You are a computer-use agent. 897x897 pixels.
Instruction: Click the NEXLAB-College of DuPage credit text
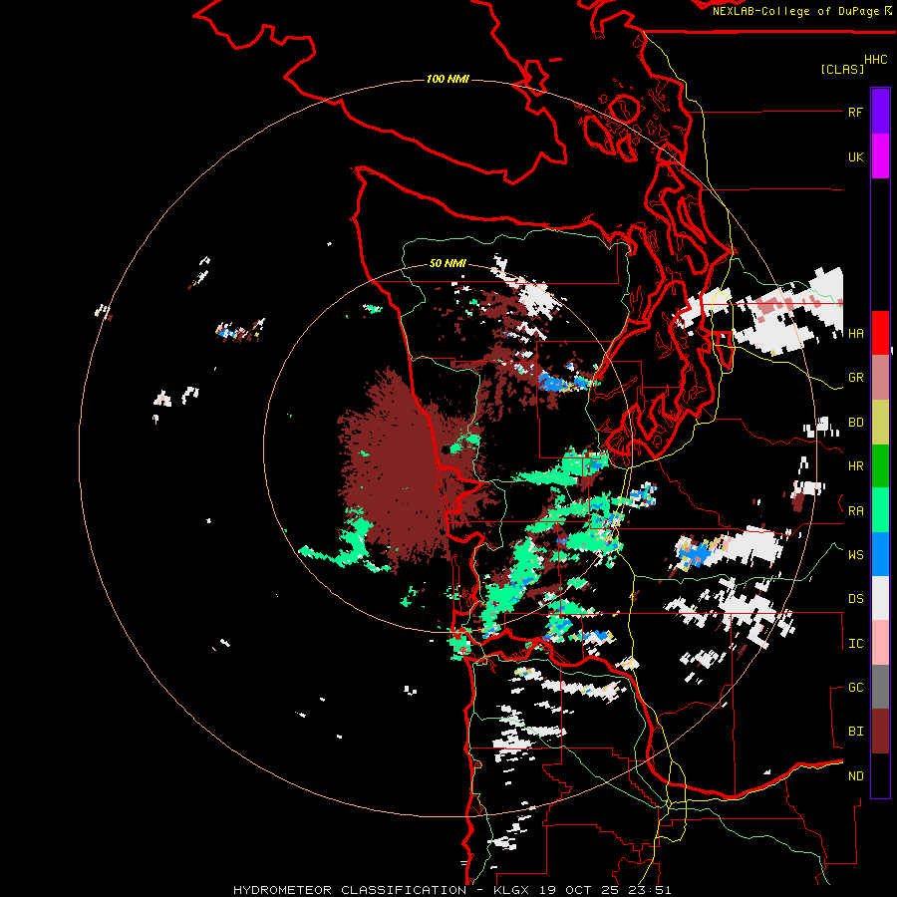(x=795, y=11)
